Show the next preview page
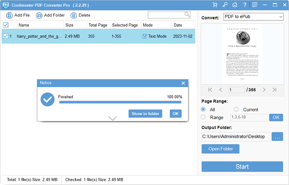The width and height of the screenshot is (289, 185). pyautogui.click(x=264, y=90)
